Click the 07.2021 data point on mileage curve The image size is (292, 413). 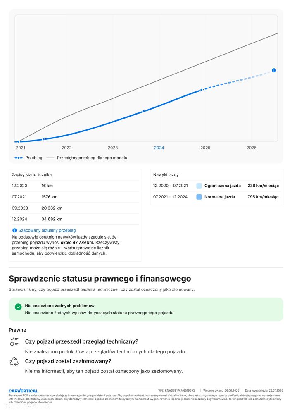point(44,139)
